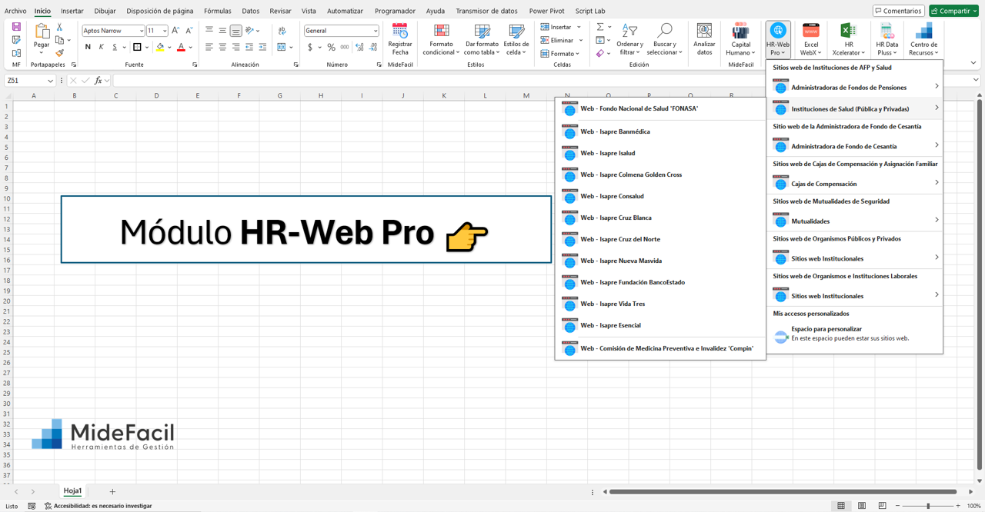This screenshot has height=512, width=985.
Task: Click Accesibilidad: es necesario investigar
Action: [98, 506]
